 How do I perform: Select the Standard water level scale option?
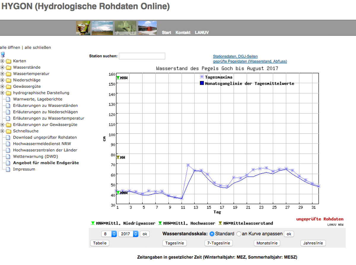(212, 234)
